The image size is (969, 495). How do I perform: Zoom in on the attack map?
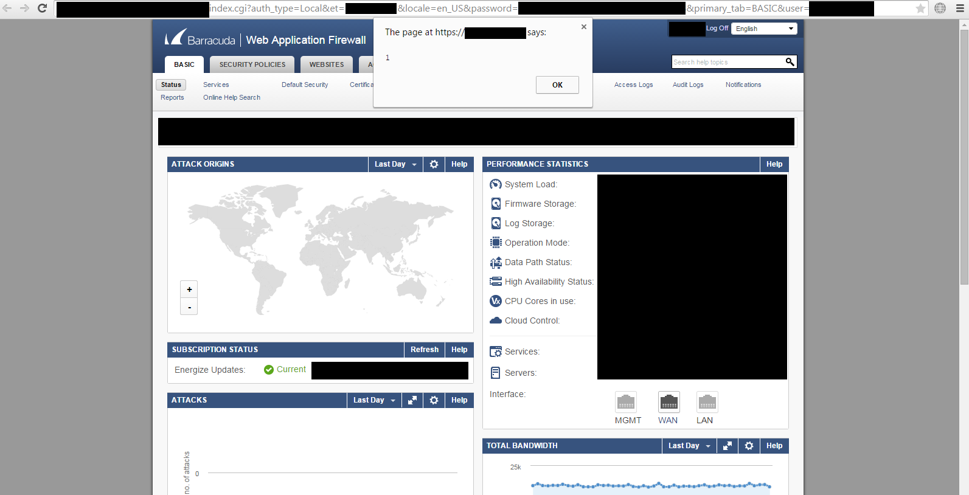pos(189,289)
